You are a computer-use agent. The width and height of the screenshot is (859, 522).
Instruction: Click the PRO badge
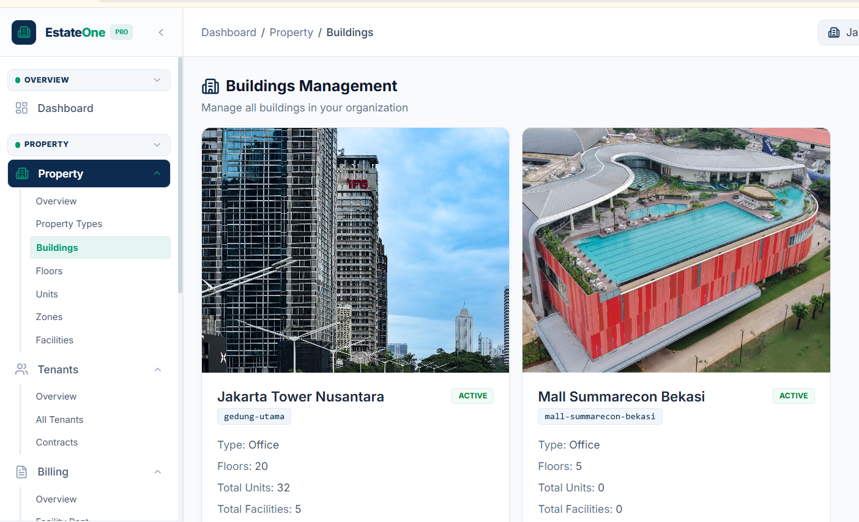[122, 32]
